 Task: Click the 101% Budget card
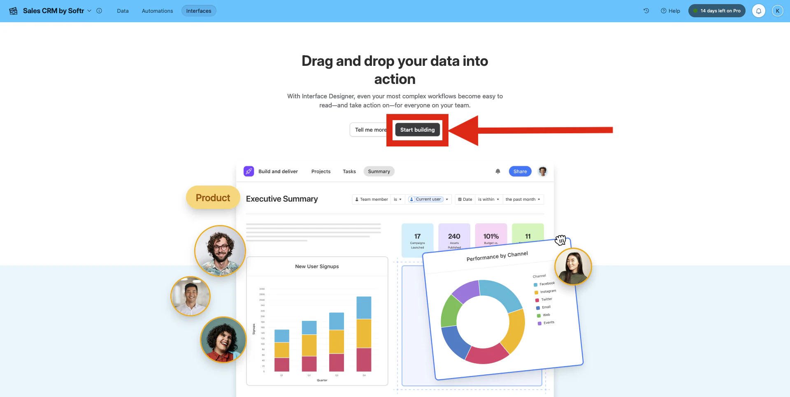click(x=491, y=235)
